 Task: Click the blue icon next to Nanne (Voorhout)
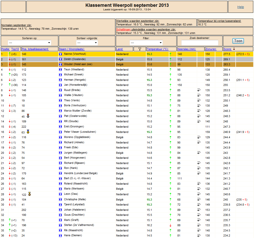tap(60, 54)
